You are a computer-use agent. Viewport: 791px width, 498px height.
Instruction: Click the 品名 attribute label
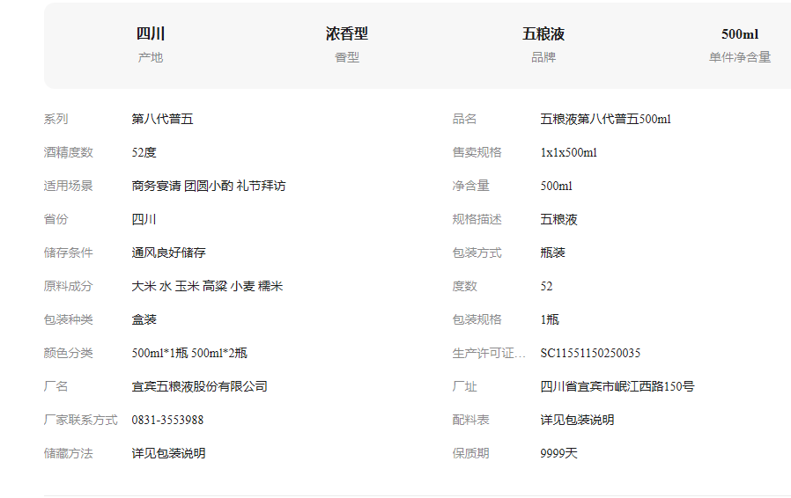point(464,119)
